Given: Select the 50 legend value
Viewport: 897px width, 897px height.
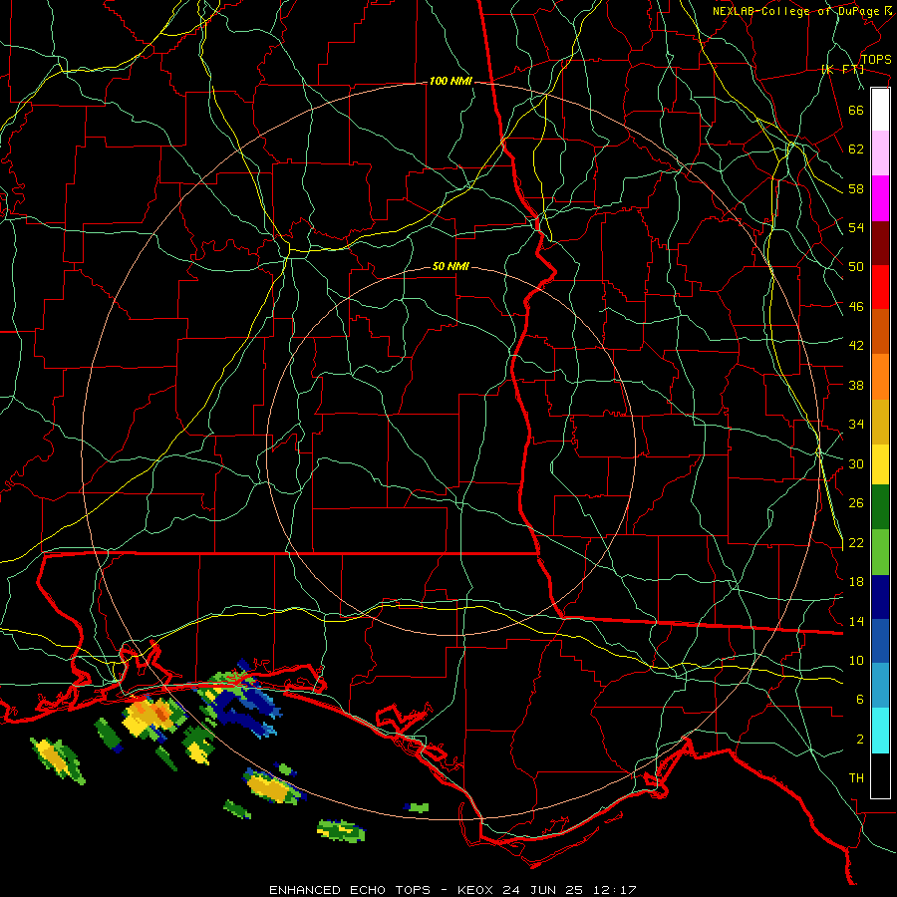Looking at the screenshot, I should 856,267.
